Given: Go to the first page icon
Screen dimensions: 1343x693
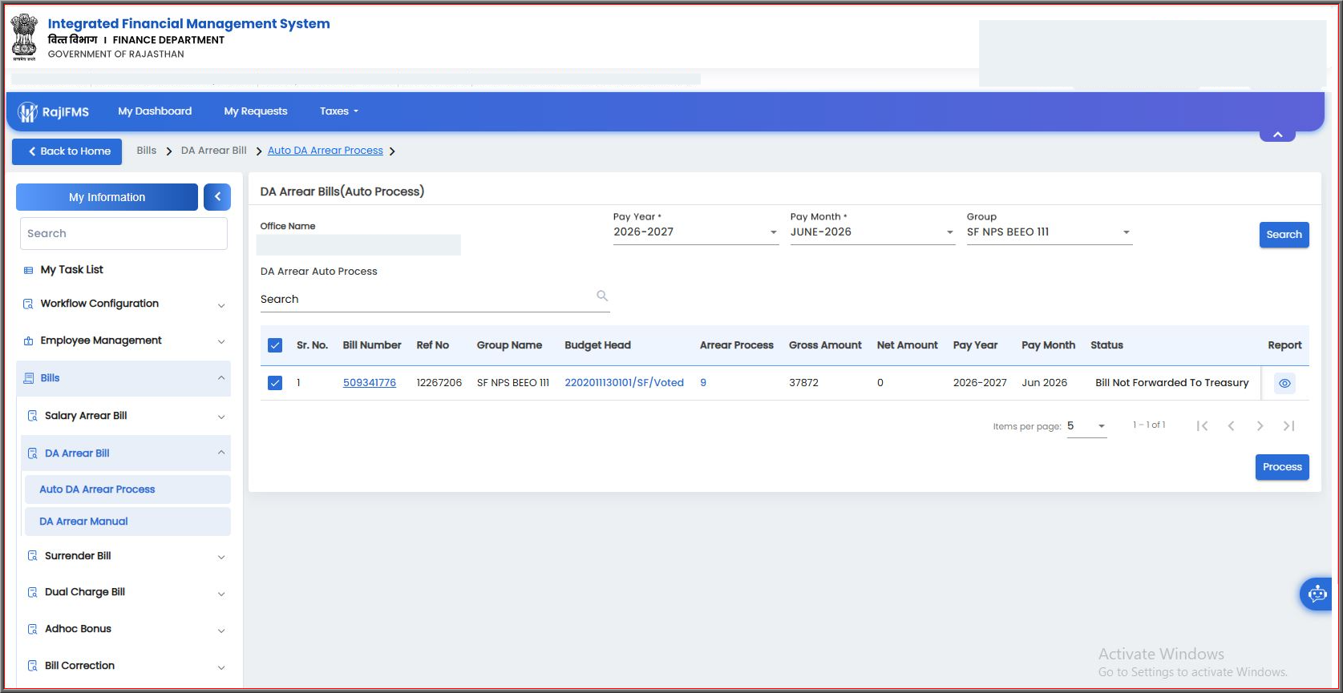Looking at the screenshot, I should [x=1202, y=426].
